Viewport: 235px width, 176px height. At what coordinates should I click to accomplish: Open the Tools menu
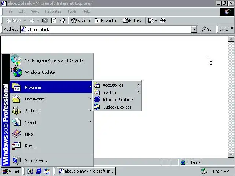click(x=72, y=11)
